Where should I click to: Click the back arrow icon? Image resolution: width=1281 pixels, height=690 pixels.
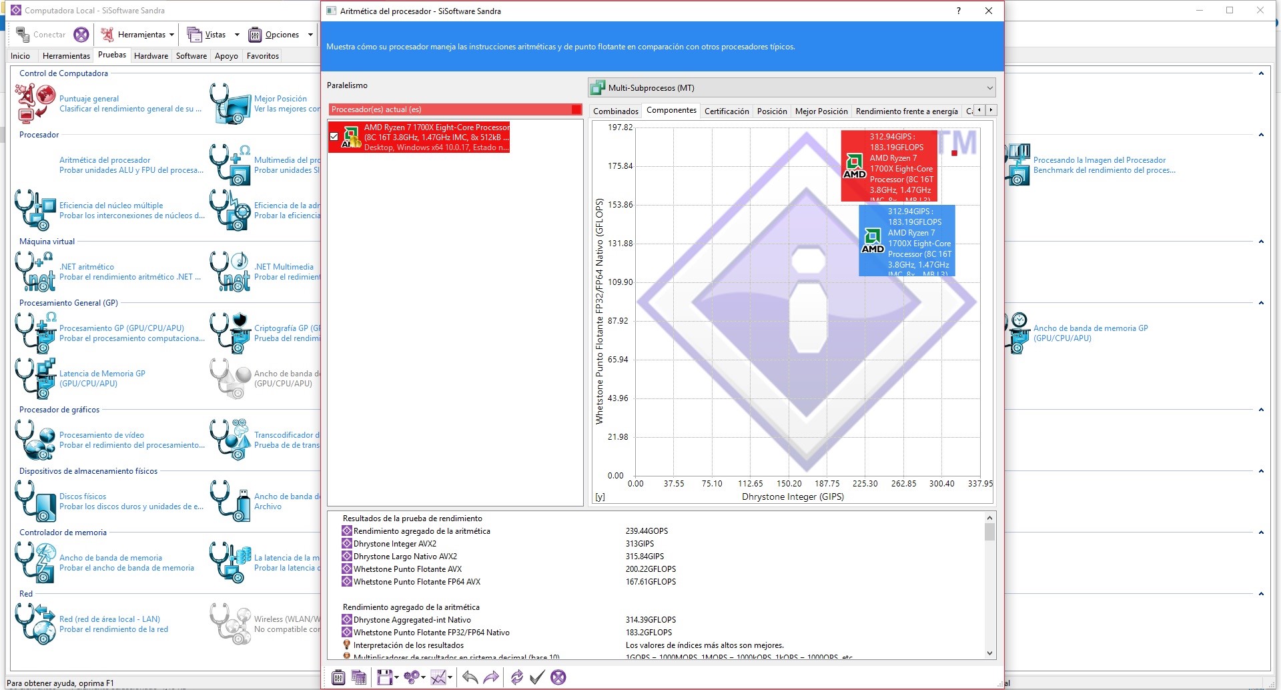pyautogui.click(x=470, y=677)
